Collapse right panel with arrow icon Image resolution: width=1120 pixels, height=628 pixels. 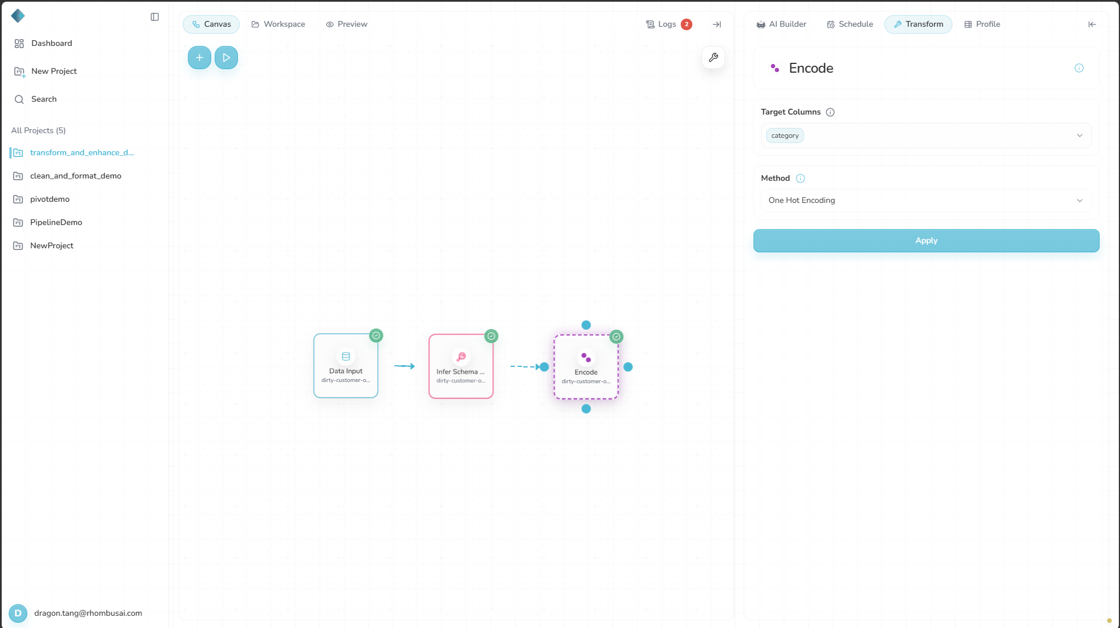click(x=1092, y=24)
